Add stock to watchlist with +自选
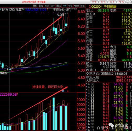This screenshot has width=132, height=131. (77, 6)
